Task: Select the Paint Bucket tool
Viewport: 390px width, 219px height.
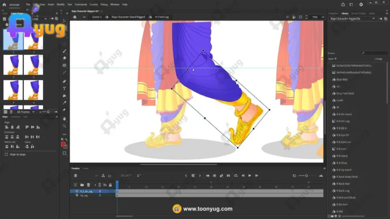Action: [65, 96]
